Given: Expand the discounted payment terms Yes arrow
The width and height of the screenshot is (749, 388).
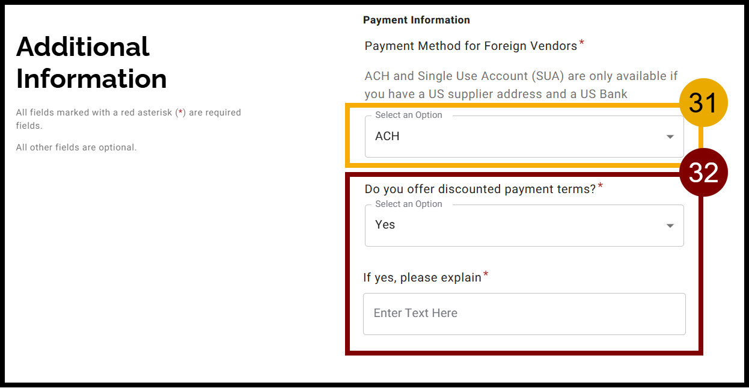Looking at the screenshot, I should [x=670, y=226].
